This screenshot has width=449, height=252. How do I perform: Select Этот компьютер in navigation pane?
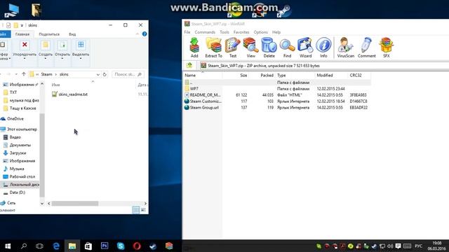[19, 129]
